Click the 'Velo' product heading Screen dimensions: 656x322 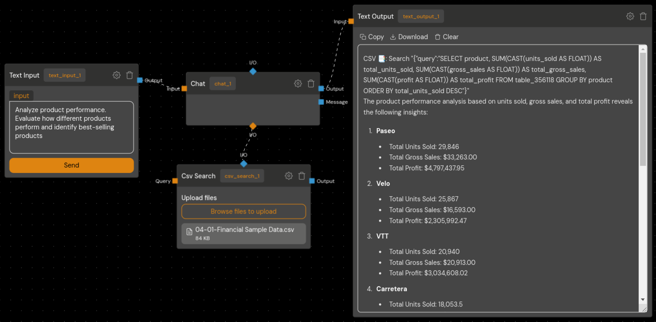383,183
